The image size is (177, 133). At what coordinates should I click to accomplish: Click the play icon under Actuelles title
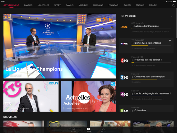(64, 108)
